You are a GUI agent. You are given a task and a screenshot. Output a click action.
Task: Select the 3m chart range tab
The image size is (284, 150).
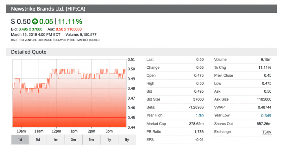(x=73, y=140)
